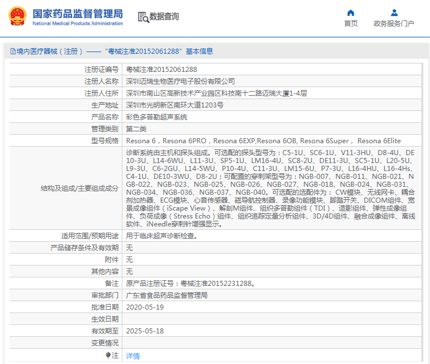The height and width of the screenshot is (364, 430).
Task: Click the 管理类别 label
Action: pyautogui.click(x=105, y=129)
